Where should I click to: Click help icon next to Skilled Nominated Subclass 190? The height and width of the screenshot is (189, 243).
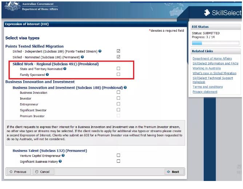[x=83, y=57]
